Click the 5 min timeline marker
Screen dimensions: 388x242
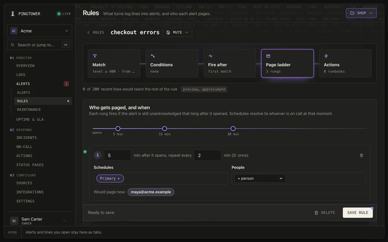[x=118, y=129]
